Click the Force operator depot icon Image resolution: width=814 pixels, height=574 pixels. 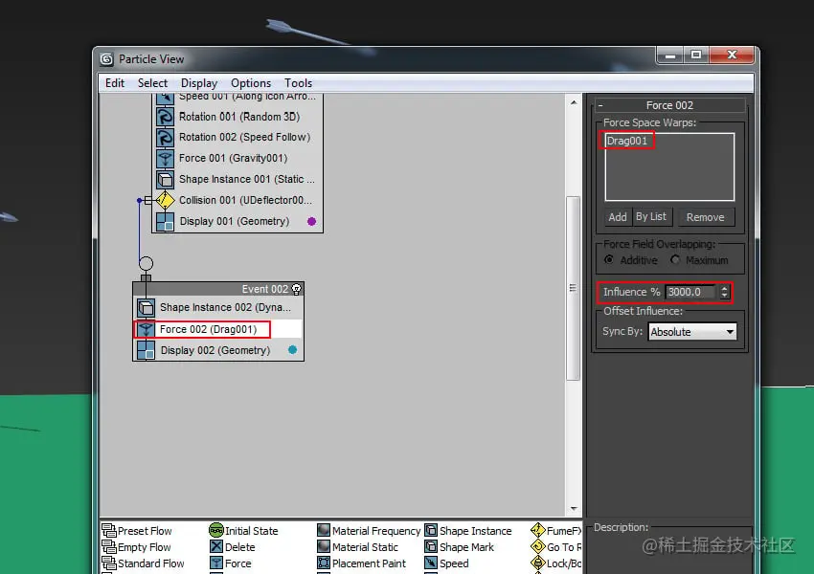point(216,563)
